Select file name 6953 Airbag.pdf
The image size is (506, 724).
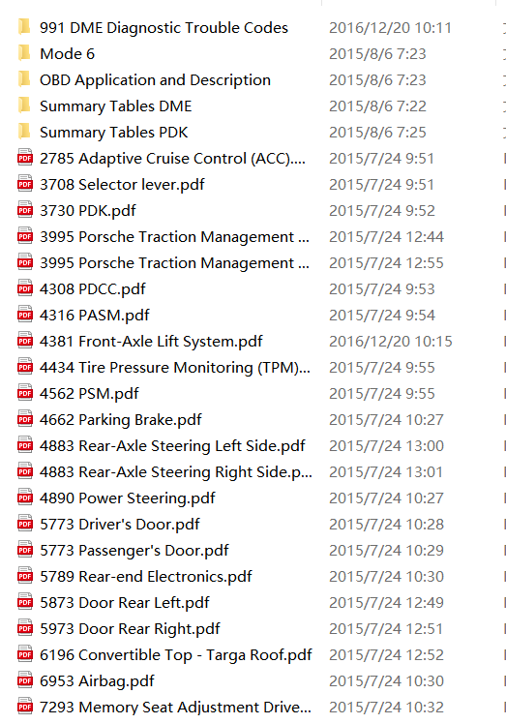click(x=97, y=681)
